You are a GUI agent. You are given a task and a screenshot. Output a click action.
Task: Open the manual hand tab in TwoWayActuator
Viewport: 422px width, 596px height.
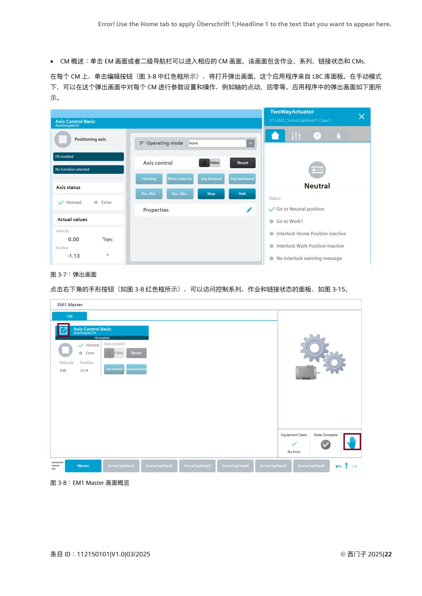click(338, 136)
